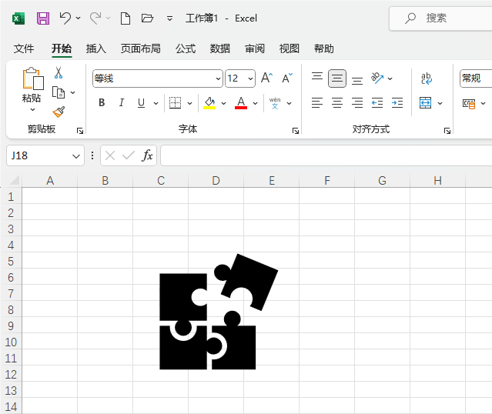
Task: Cut selection with scissors icon
Action: [59, 72]
